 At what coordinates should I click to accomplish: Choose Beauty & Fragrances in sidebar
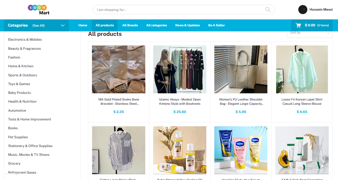click(x=25, y=49)
